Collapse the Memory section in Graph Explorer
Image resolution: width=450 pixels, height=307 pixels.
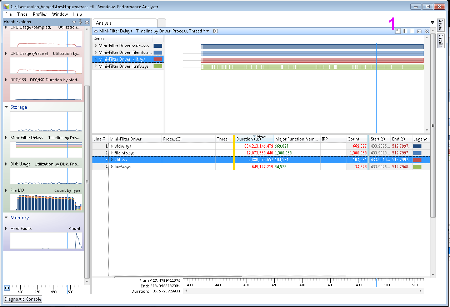[x=6, y=218]
